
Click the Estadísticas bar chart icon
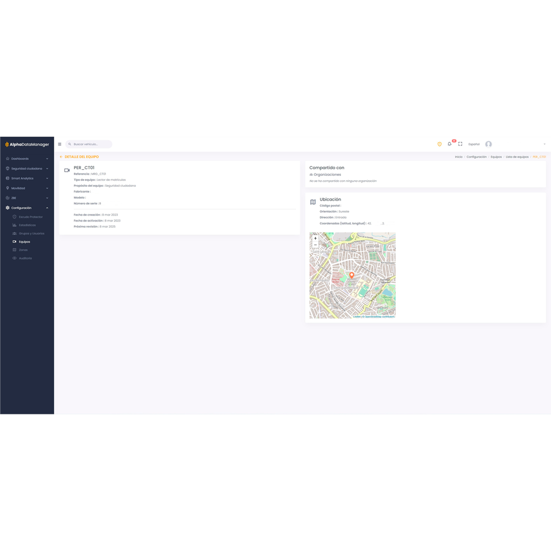(x=14, y=225)
